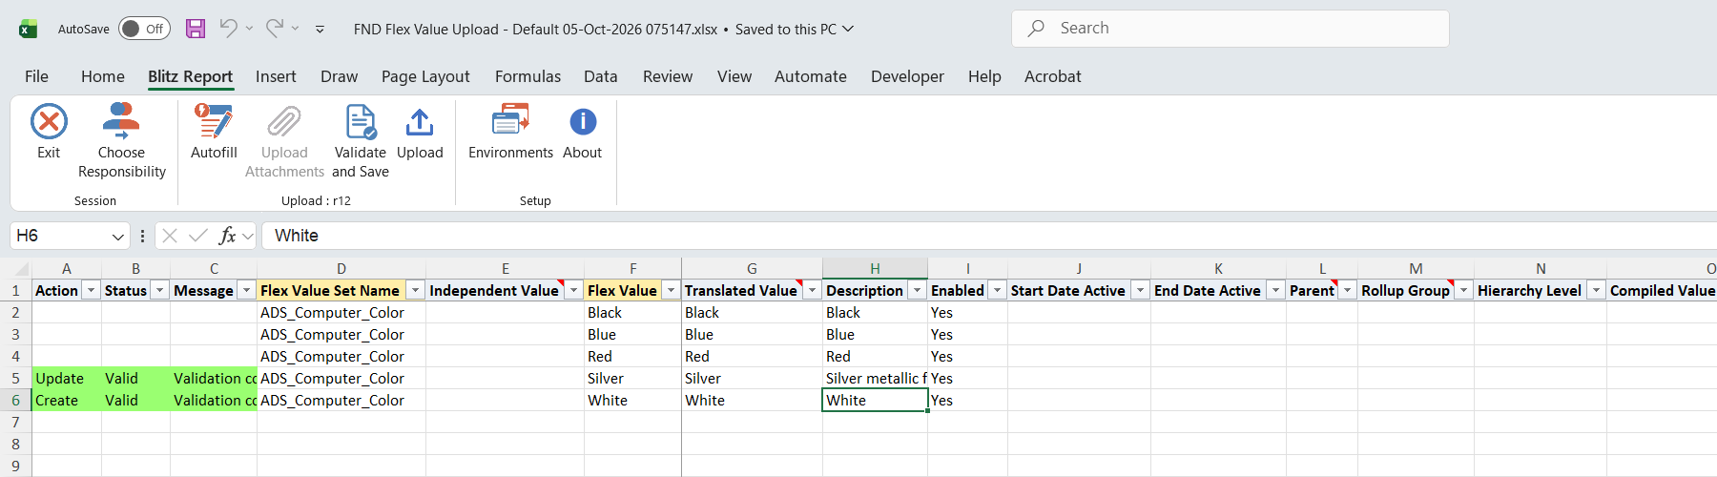Click Upload Attachments paperclip icon
The image size is (1717, 477).
(284, 122)
